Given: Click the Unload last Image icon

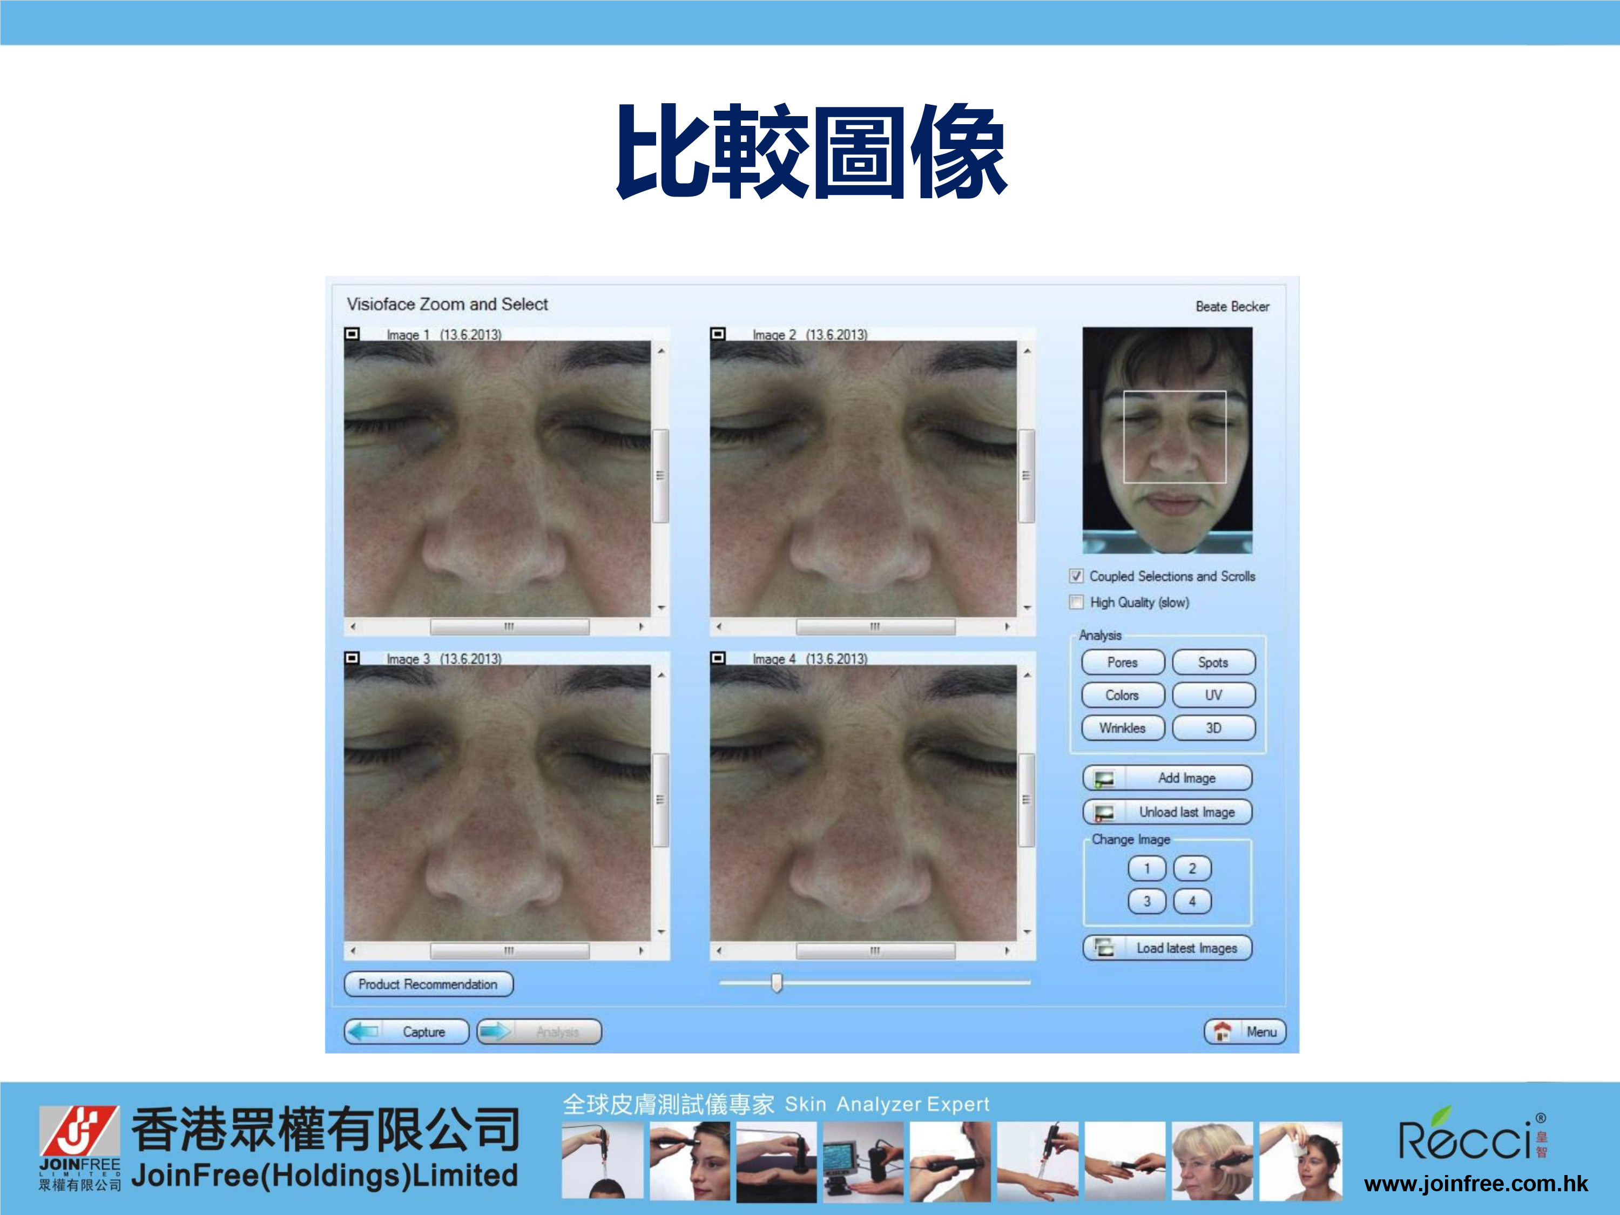Looking at the screenshot, I should (x=1104, y=812).
